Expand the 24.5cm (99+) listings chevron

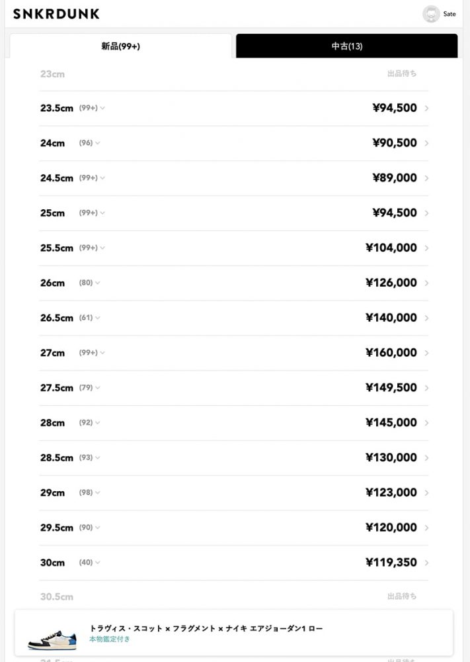pyautogui.click(x=102, y=178)
